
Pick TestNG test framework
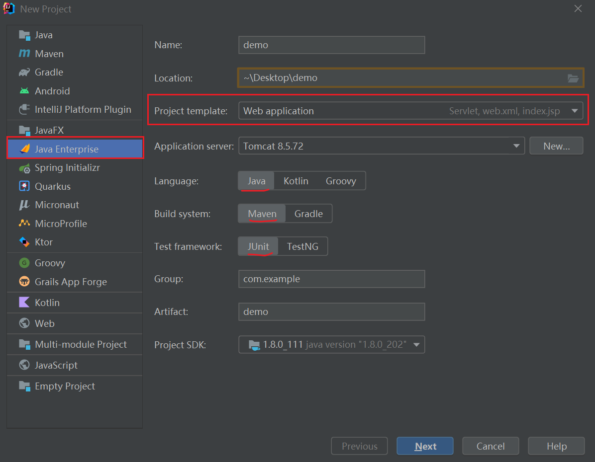(x=302, y=246)
